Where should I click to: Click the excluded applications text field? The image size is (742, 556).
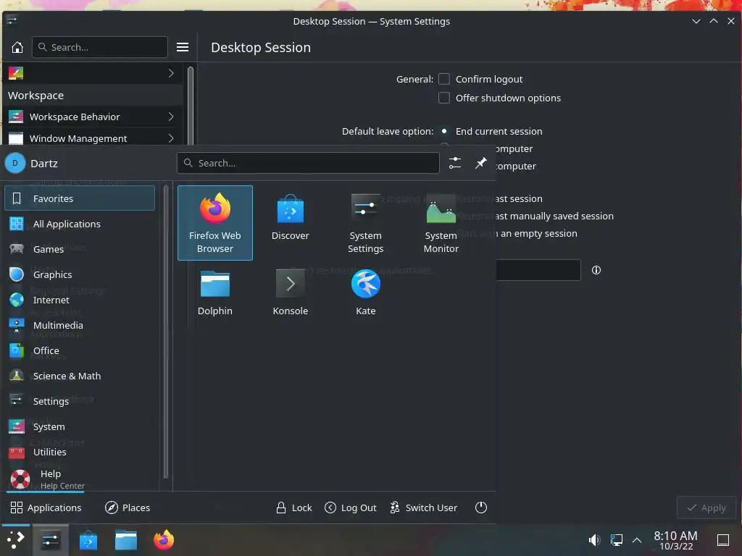coord(538,270)
